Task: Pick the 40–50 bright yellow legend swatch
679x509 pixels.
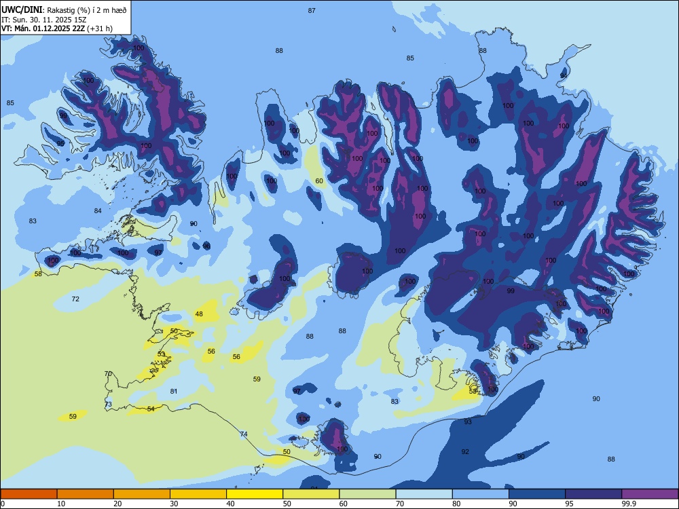Action: click(x=255, y=494)
